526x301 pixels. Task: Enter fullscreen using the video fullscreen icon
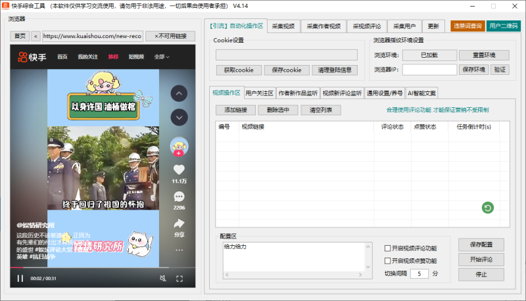(x=179, y=278)
